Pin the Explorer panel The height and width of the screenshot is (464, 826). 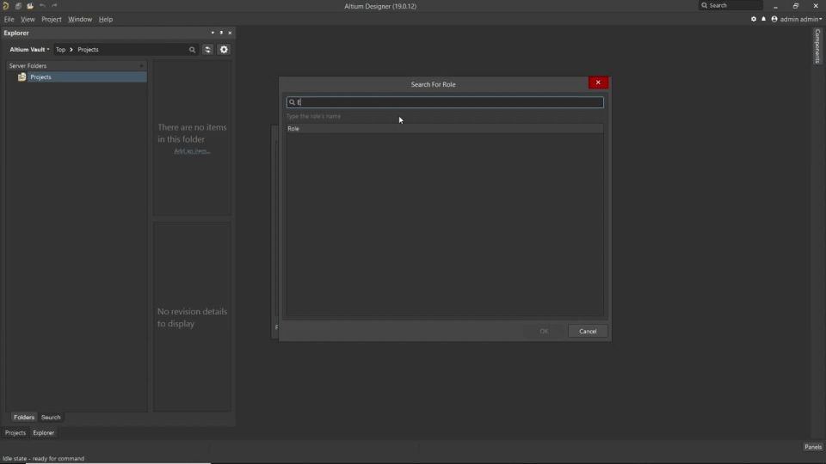[x=221, y=33]
